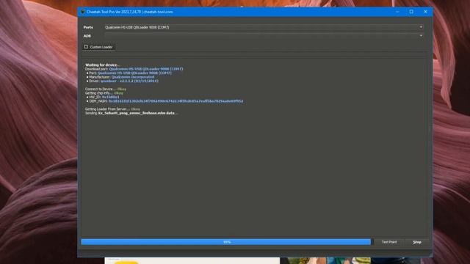
Task: Open the Ports dropdown arrow
Action: coord(421,27)
